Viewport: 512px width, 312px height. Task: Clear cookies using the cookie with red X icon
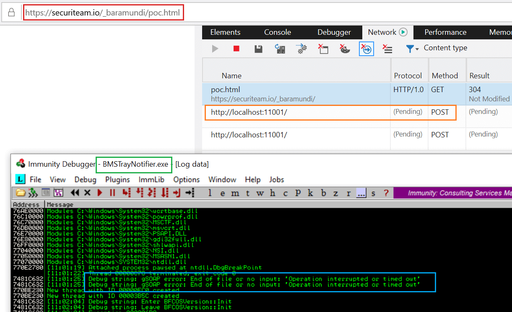345,49
